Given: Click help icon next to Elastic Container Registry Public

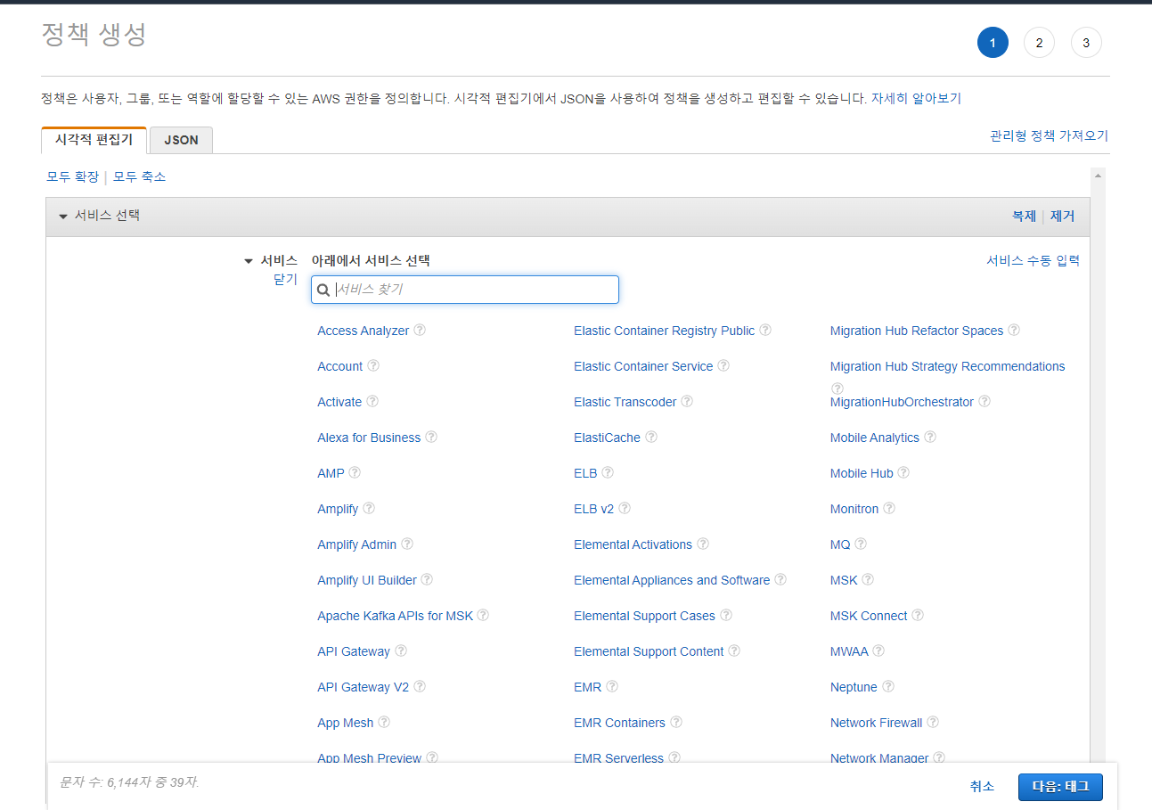Looking at the screenshot, I should coord(765,330).
